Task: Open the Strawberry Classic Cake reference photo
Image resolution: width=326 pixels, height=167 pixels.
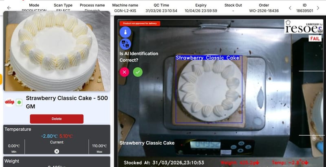Action: 57,51
